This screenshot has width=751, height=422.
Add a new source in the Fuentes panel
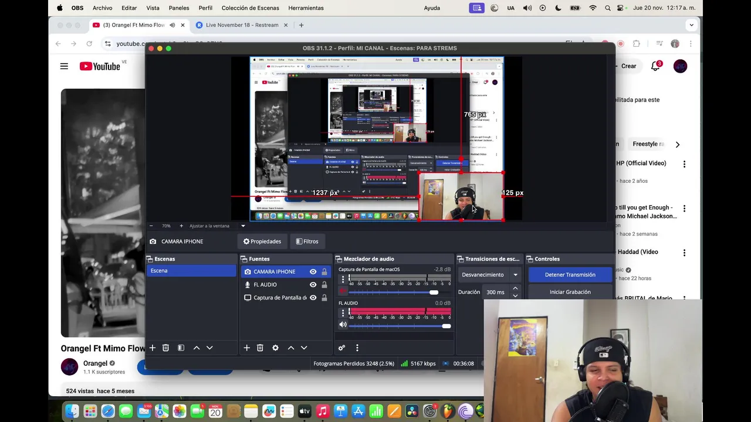point(246,348)
